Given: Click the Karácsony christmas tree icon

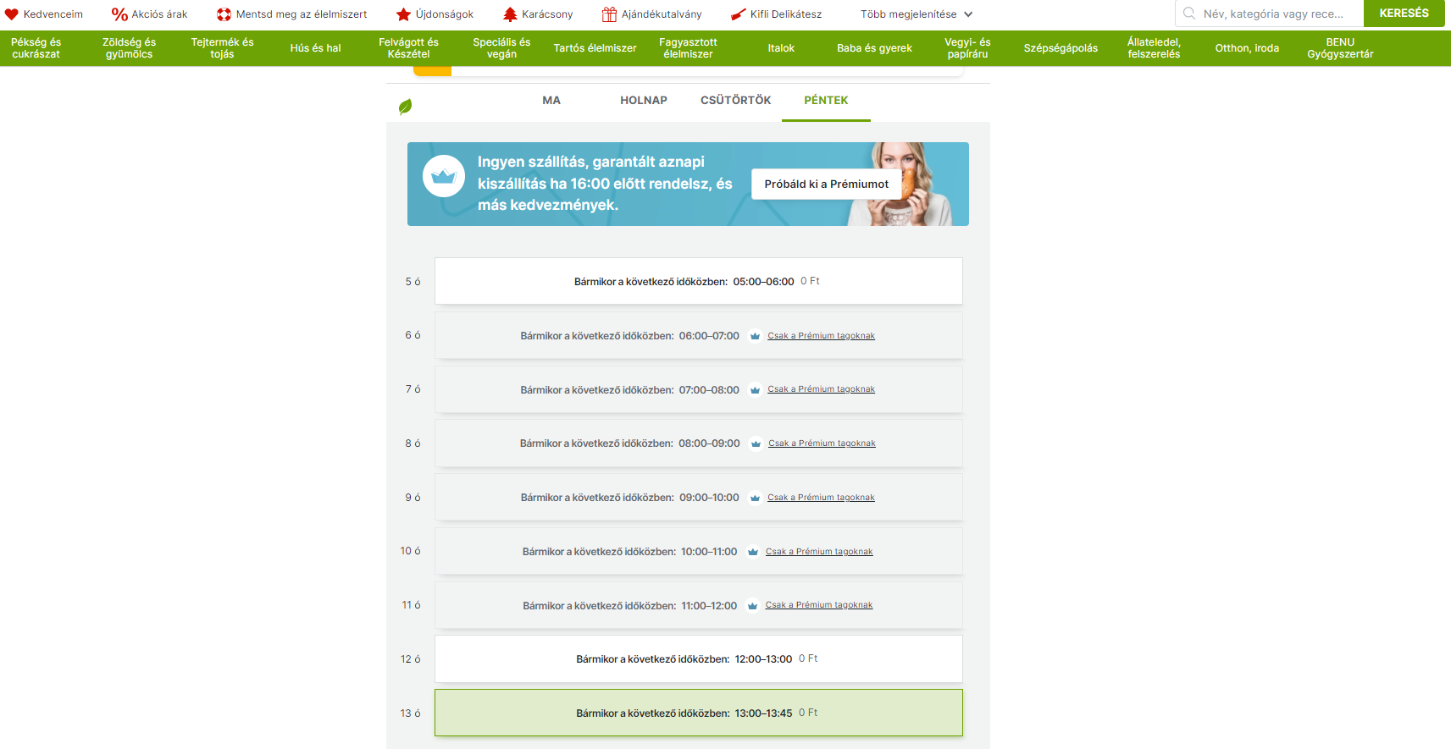Looking at the screenshot, I should (510, 14).
